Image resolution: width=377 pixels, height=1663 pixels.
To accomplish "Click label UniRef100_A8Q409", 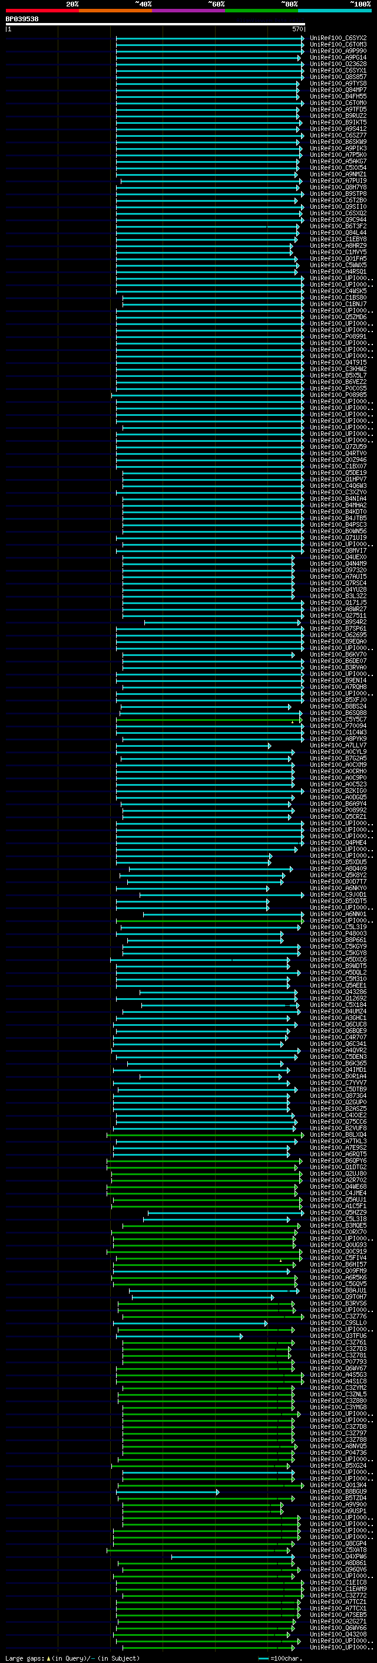I will [x=338, y=869].
